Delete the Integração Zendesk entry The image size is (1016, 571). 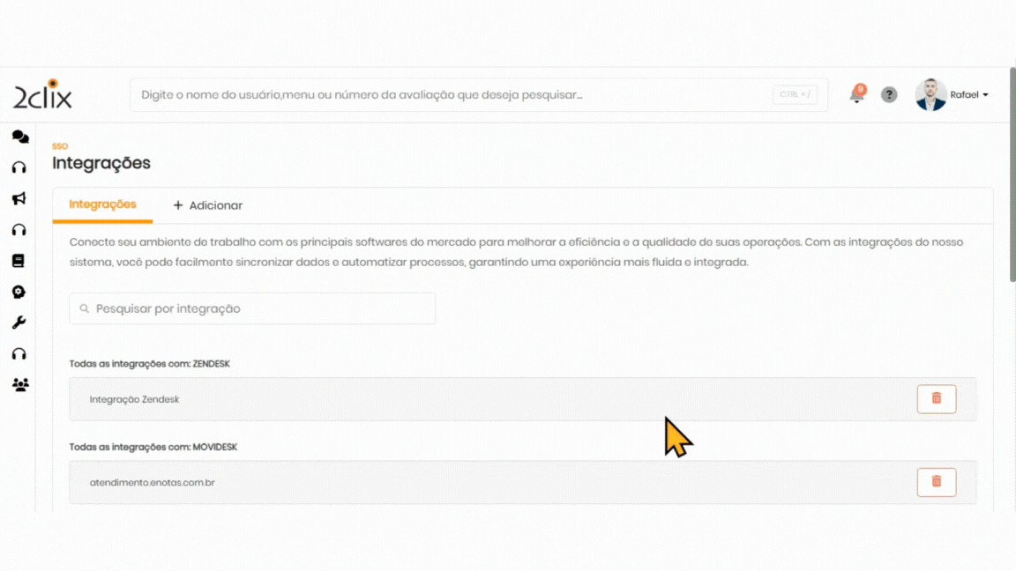(x=936, y=399)
